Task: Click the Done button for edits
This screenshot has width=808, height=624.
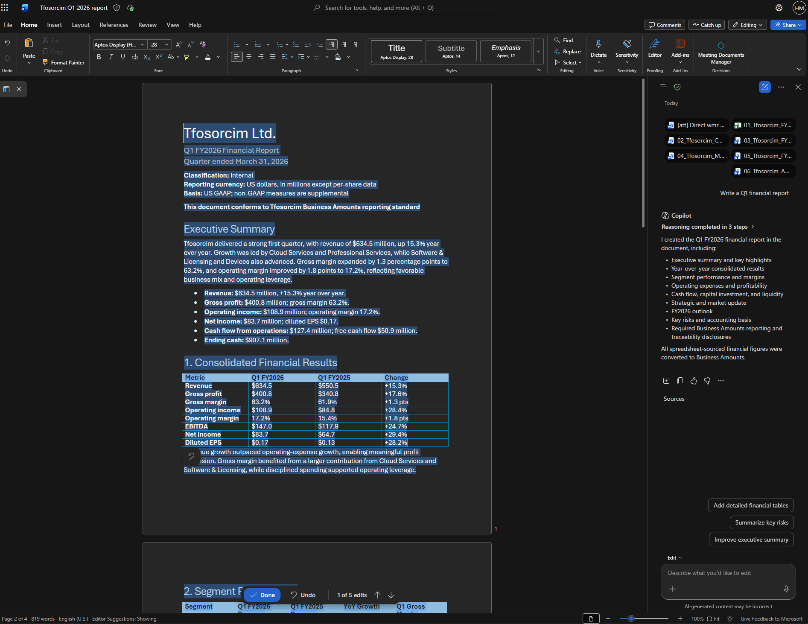Action: [262, 595]
